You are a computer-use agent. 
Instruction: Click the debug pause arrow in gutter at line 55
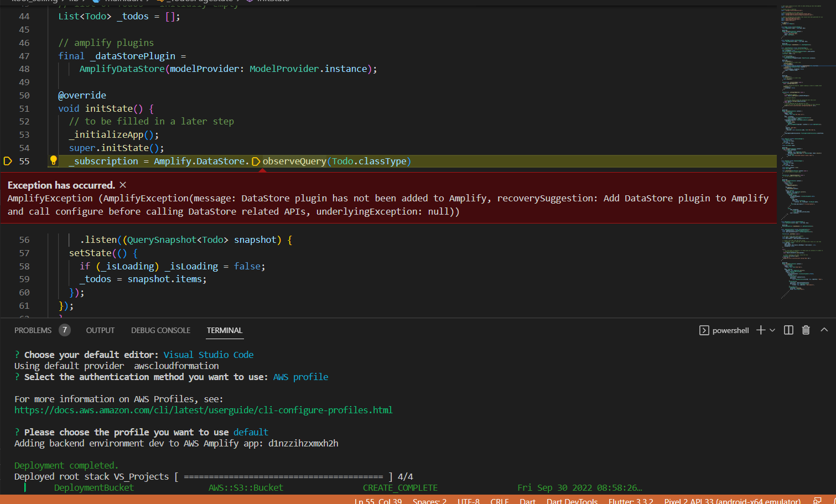pyautogui.click(x=8, y=161)
